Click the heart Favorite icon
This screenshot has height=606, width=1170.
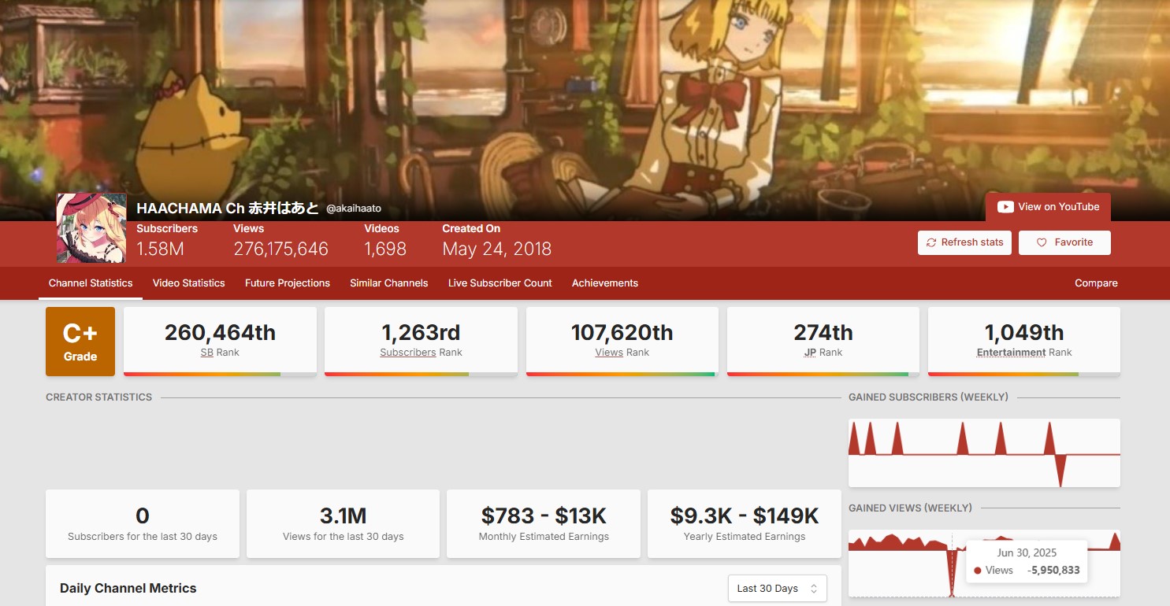[1041, 242]
